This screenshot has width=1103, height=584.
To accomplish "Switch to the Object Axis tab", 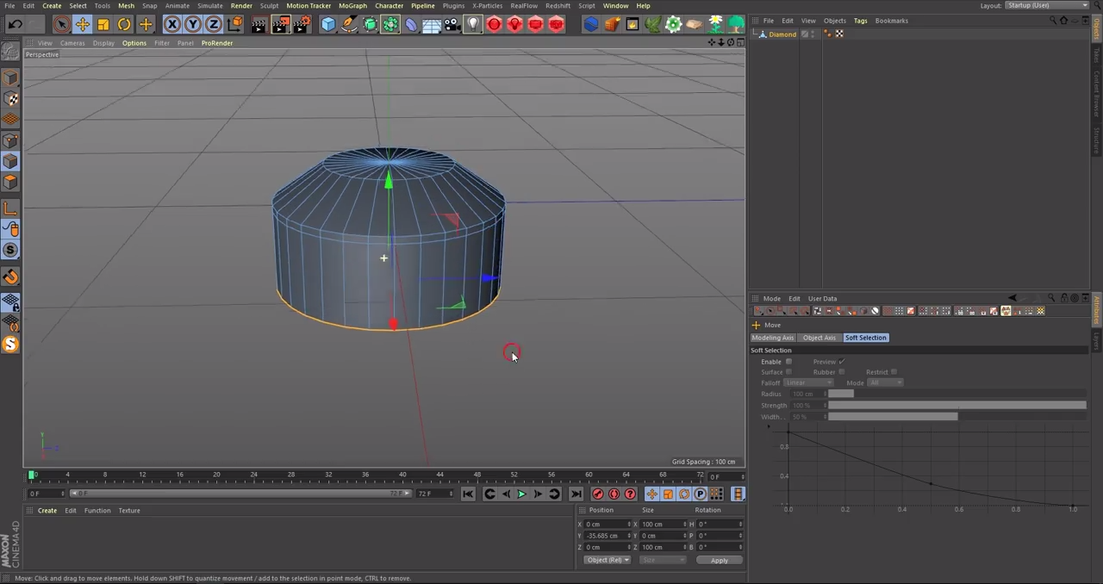I will click(x=819, y=337).
